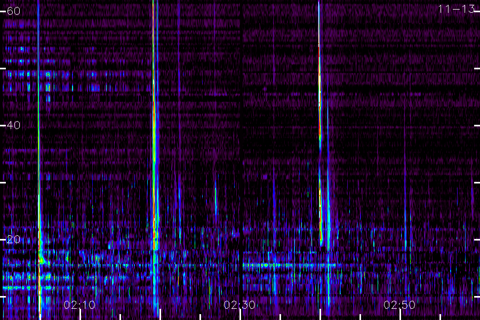Image resolution: width=480 pixels, height=320 pixels.
Task: Click the "40" frequency axis label
Action: coord(13,125)
